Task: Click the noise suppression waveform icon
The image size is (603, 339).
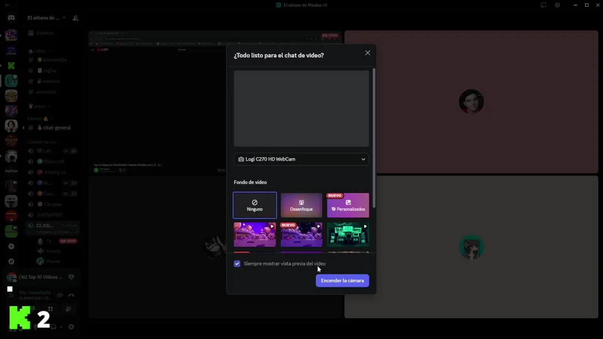Action: click(x=60, y=295)
